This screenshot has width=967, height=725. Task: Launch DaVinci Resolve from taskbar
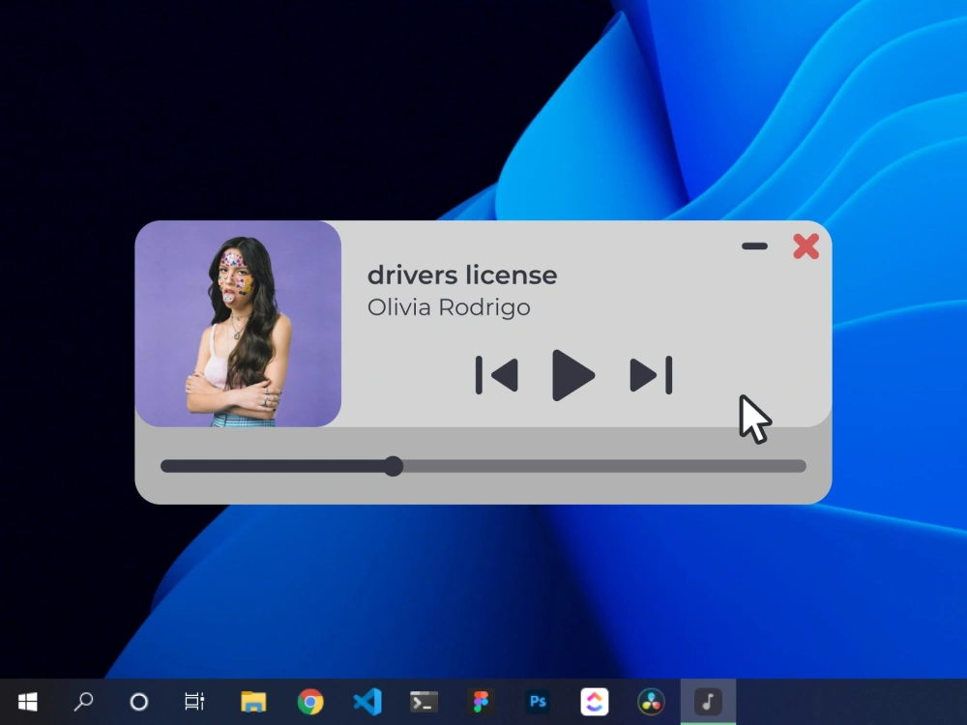[x=651, y=702]
